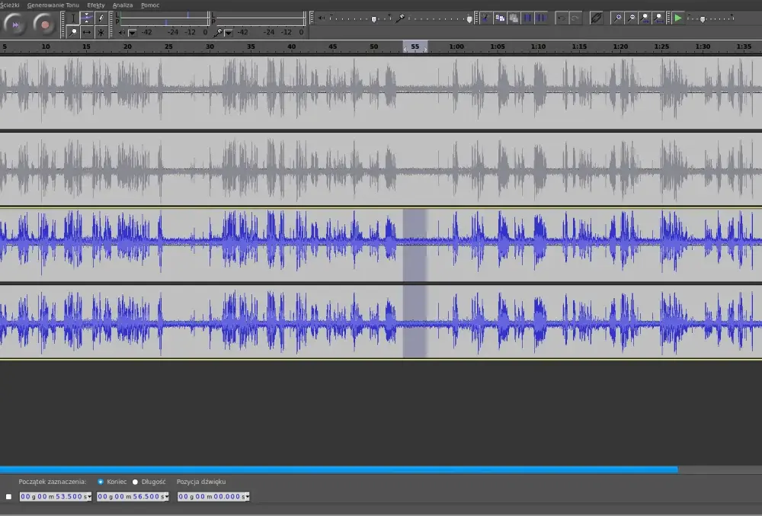
Task: Click the recording microphone meter icon
Action: coord(218,33)
